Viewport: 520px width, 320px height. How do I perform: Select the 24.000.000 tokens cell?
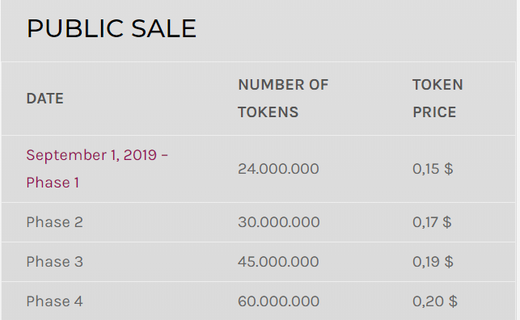click(x=278, y=169)
